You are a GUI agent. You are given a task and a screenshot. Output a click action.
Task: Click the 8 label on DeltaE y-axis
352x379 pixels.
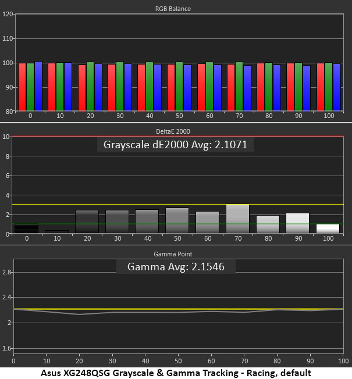point(8,156)
